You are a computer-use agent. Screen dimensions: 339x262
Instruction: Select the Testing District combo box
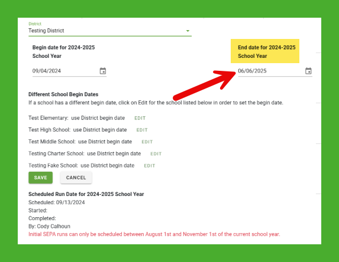110,31
